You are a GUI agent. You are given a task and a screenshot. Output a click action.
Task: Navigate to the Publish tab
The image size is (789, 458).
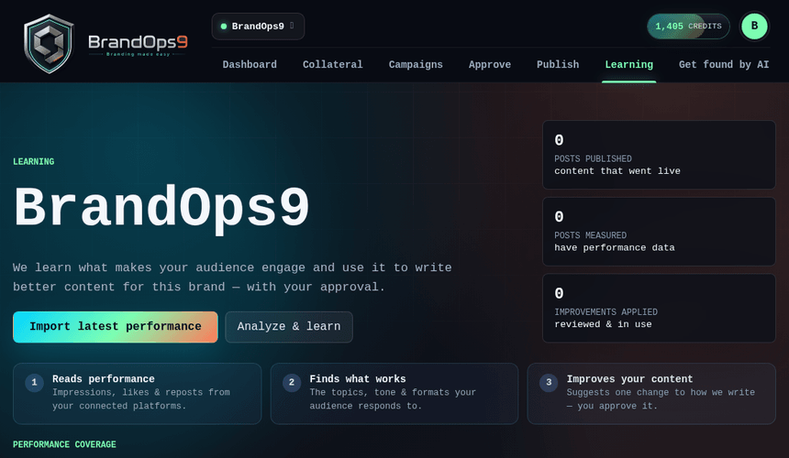pos(558,65)
